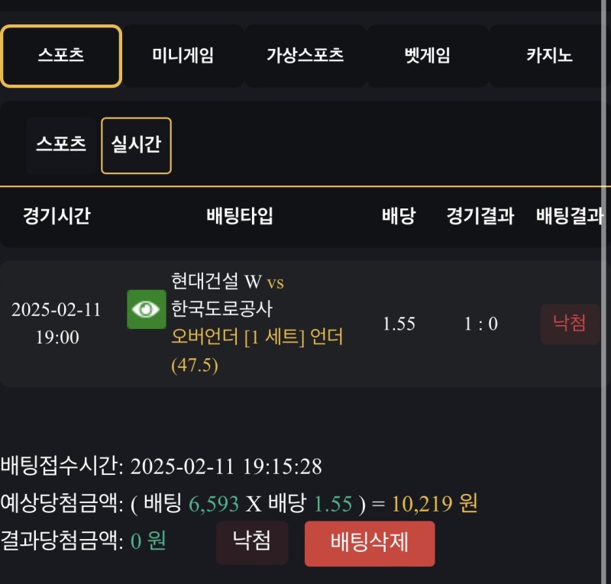Screen dimensions: 611x584
Task: Click the 경기시간 column header
Action: (x=57, y=216)
